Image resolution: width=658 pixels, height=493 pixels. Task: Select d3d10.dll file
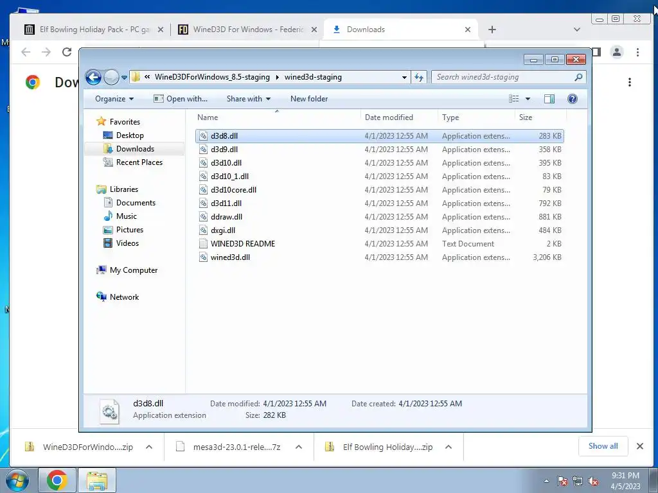click(380, 162)
